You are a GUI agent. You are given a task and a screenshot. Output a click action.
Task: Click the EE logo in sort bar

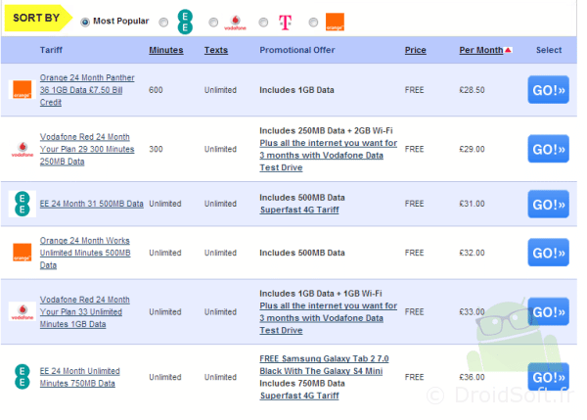185,22
